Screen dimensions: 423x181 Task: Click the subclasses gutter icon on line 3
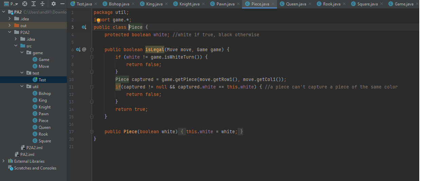84,27
